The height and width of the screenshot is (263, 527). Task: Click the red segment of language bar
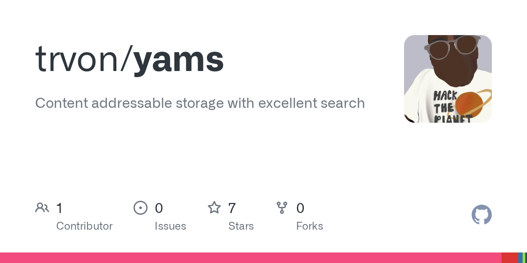[510, 258]
